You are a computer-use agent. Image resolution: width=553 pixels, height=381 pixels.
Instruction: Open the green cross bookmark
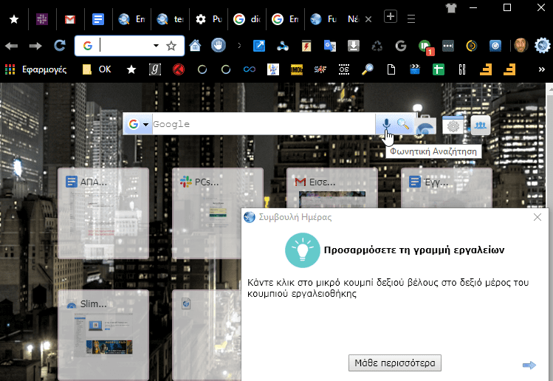coord(439,69)
